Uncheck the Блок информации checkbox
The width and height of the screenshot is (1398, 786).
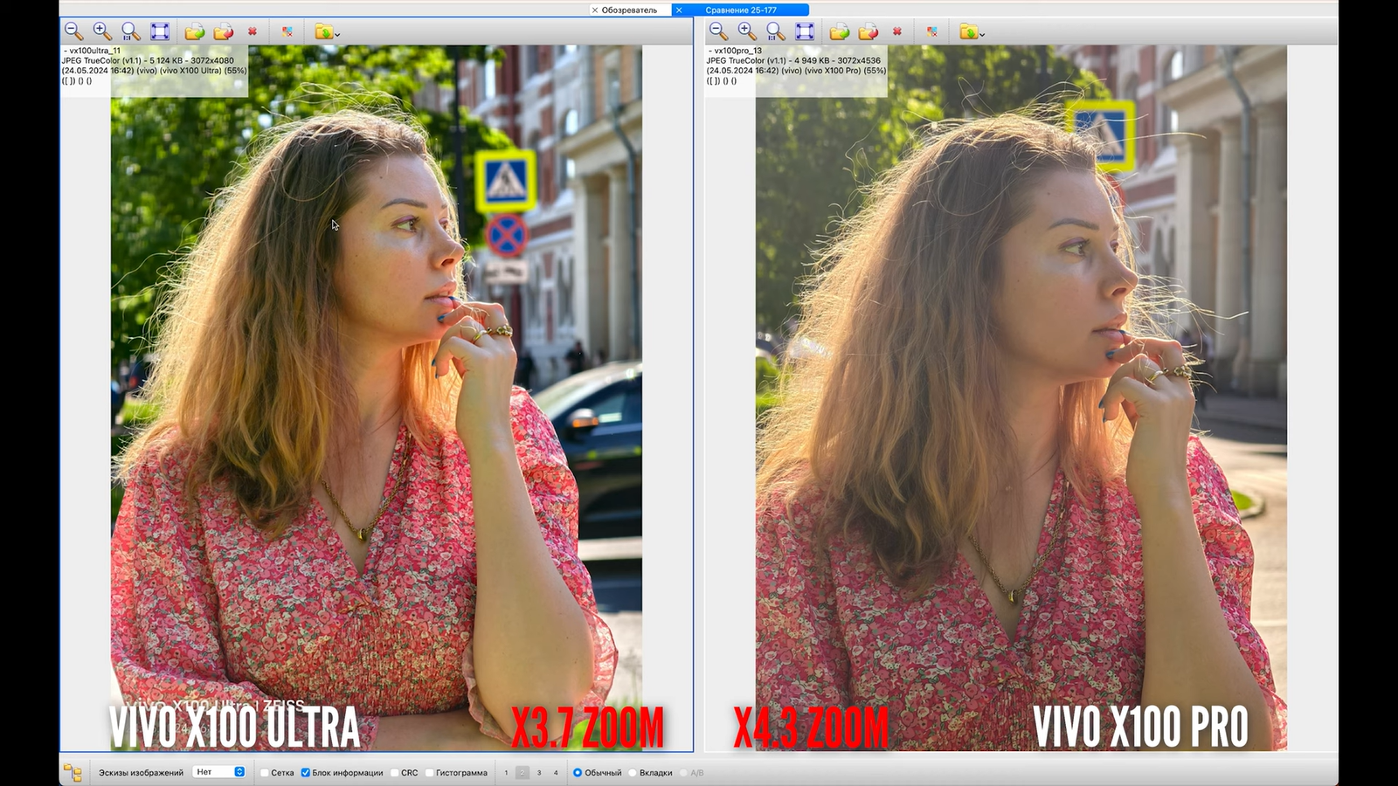tap(306, 773)
